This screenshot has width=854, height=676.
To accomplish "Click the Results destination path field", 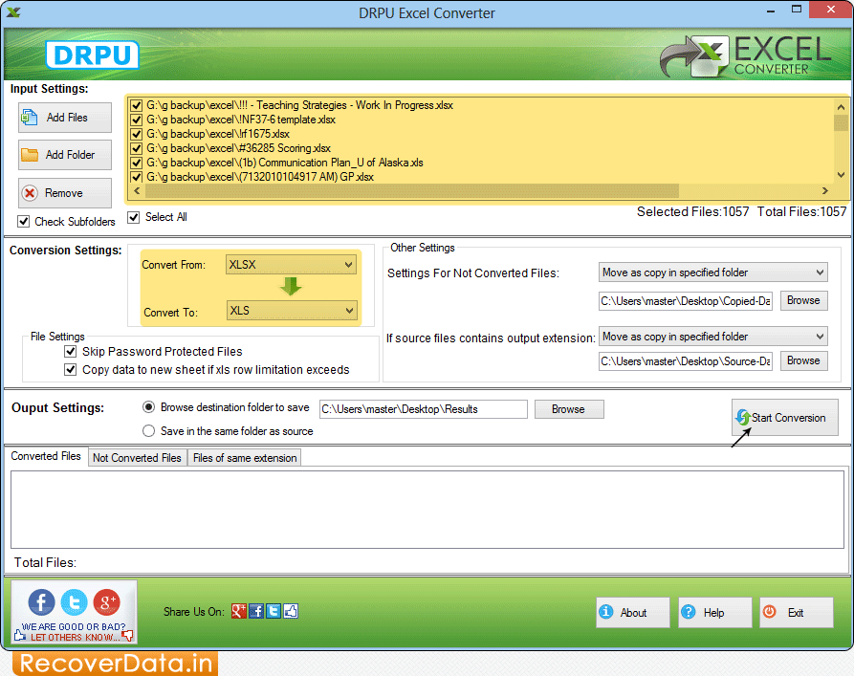I will [x=424, y=409].
